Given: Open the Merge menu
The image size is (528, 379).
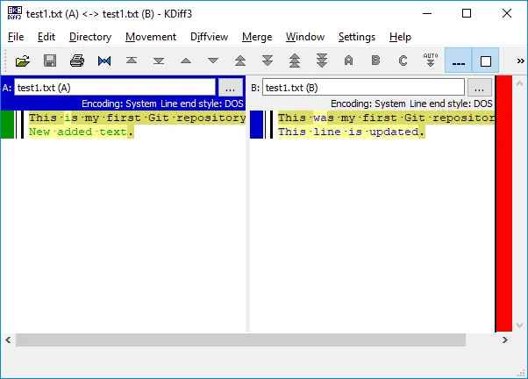Looking at the screenshot, I should pyautogui.click(x=257, y=37).
